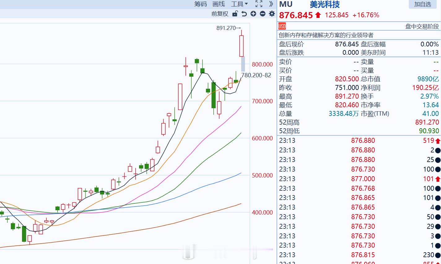
Task: Click the 500.000 price axis label
Action: pos(262,175)
